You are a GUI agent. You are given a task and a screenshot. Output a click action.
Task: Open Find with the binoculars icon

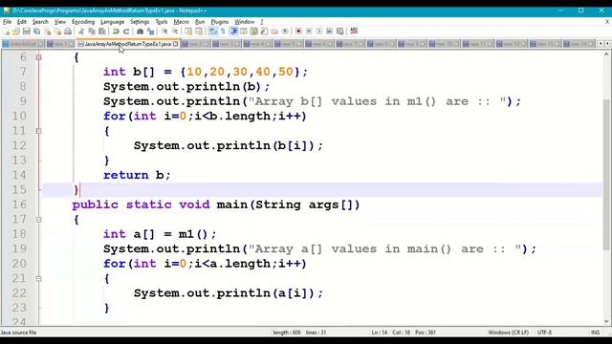[x=140, y=32]
